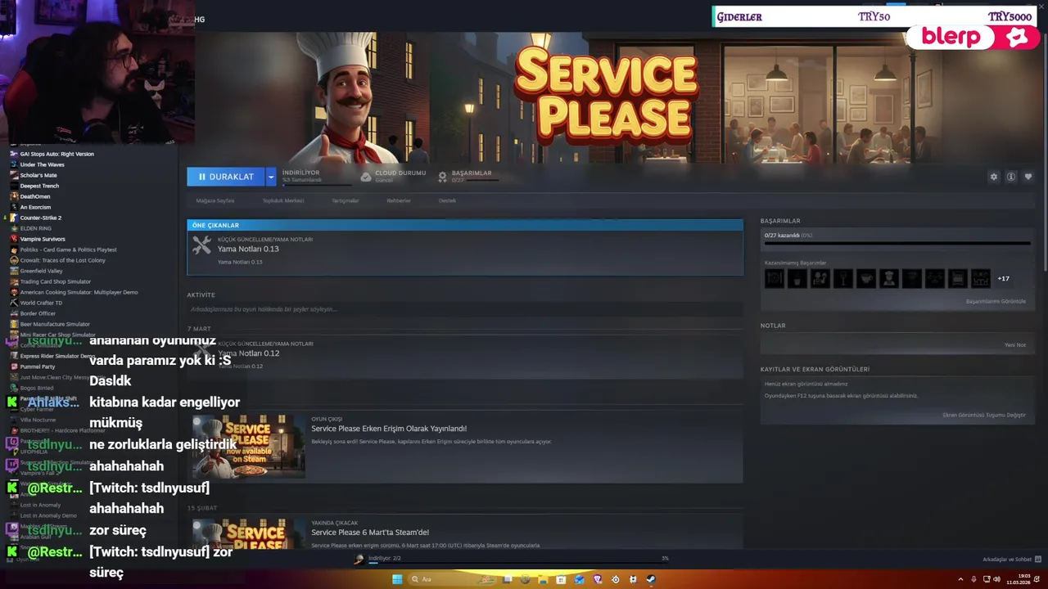This screenshot has width=1048, height=589.
Task: Show hidden system tray icons chevron
Action: pos(960,579)
